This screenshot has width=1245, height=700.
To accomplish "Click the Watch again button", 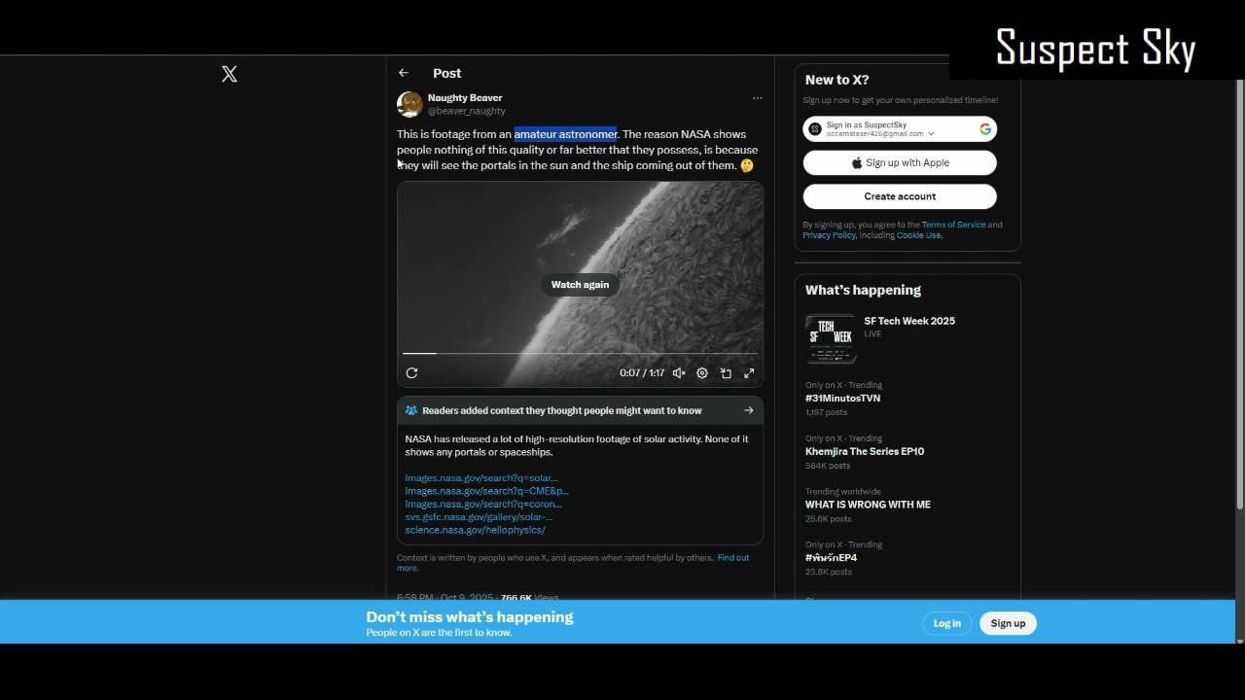I will (580, 285).
